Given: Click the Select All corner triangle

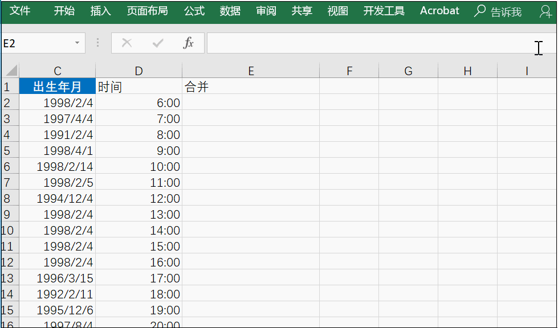Looking at the screenshot, I should pyautogui.click(x=11, y=71).
